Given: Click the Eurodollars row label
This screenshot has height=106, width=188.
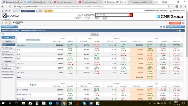Looking at the screenshot, I should [x=21, y=45].
